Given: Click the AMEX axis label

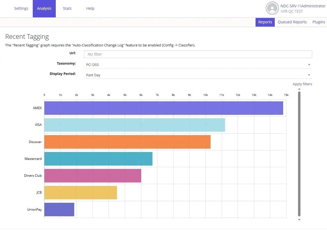Looking at the screenshot, I should coord(37,108).
